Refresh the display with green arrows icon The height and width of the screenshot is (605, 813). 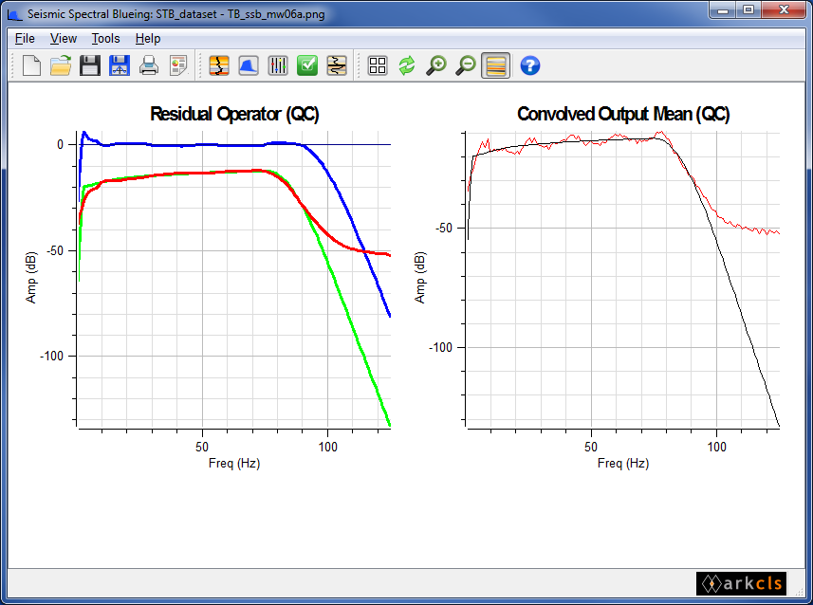pyautogui.click(x=406, y=65)
